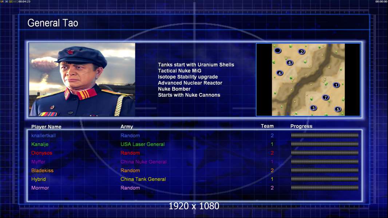Click Bladekiss's Random army entry

130,171
